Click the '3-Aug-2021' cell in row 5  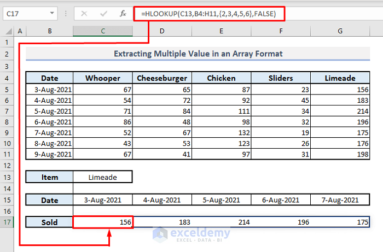click(50, 90)
